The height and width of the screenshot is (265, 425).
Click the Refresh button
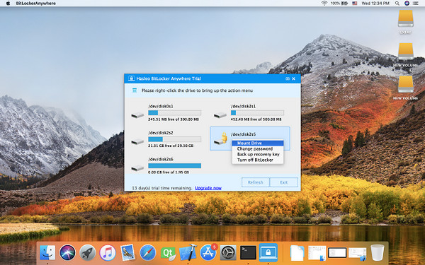click(255, 182)
